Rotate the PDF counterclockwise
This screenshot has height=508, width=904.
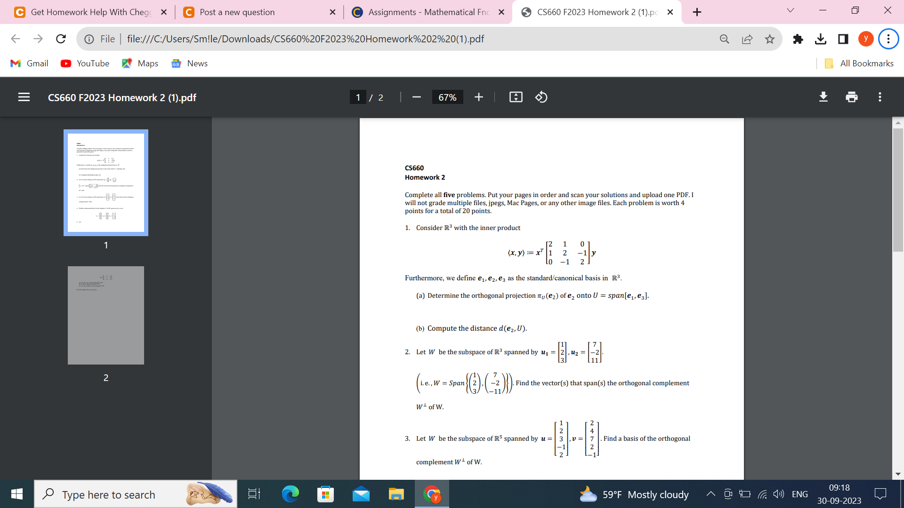(541, 97)
